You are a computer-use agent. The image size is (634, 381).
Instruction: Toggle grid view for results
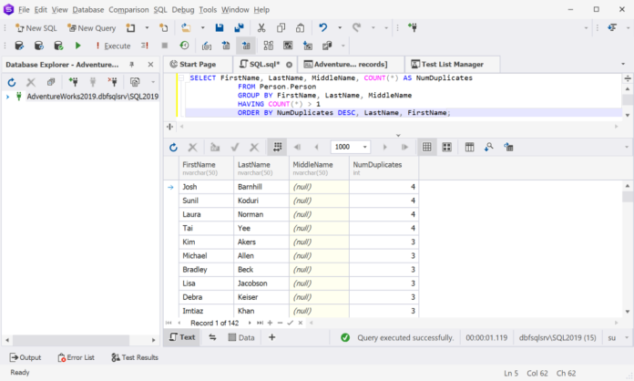[427, 147]
